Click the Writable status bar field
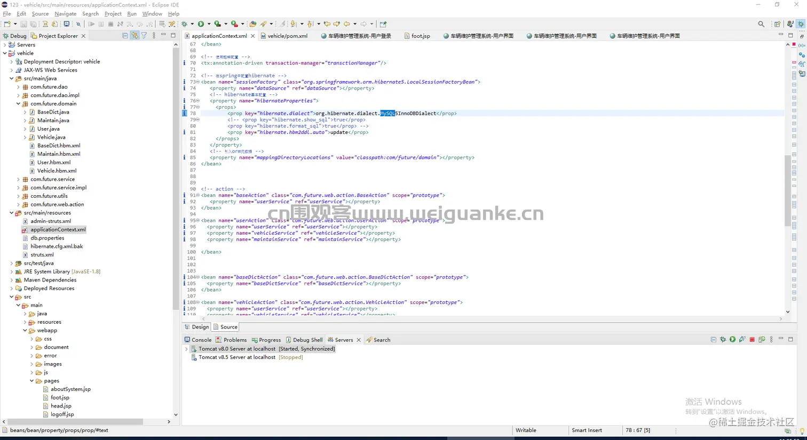Viewport: 807px width, 440px height. (x=526, y=430)
